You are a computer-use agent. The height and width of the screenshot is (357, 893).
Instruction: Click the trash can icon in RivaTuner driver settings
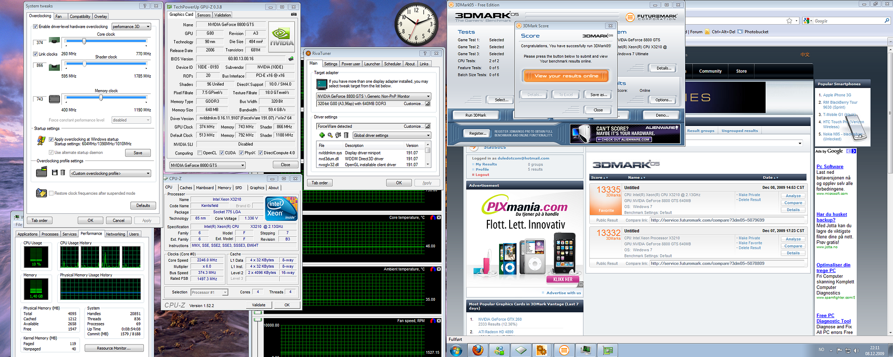pyautogui.click(x=346, y=135)
